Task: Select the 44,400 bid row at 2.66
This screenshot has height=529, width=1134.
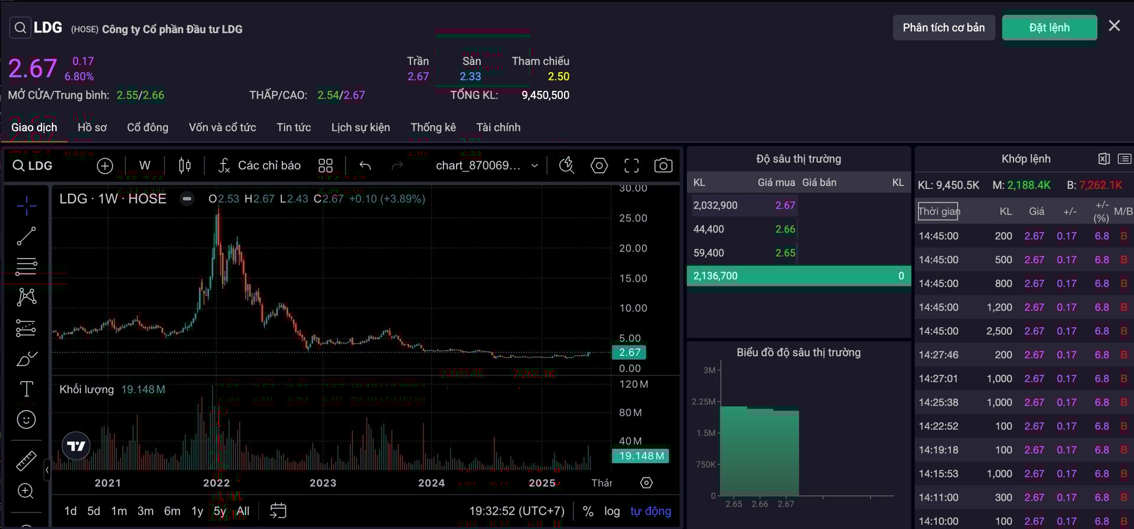Action: [x=744, y=229]
